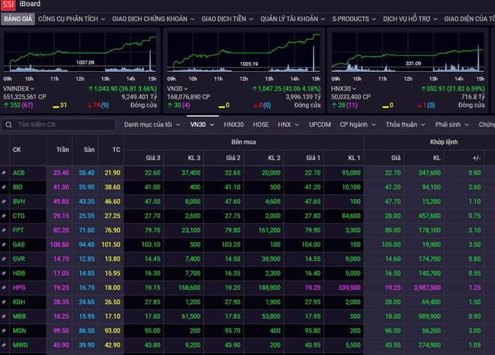Pin the ACB stock row
This screenshot has width=495, height=355.
[x=4, y=172]
